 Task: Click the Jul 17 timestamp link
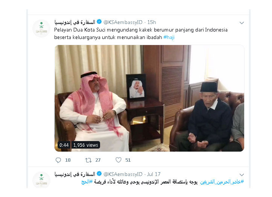pos(153,174)
